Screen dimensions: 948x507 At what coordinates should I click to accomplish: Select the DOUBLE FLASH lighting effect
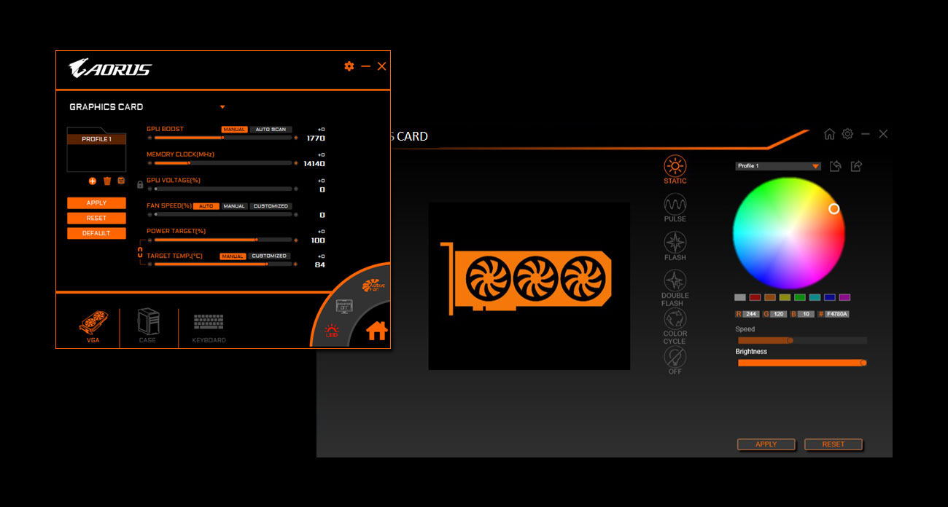pyautogui.click(x=675, y=288)
